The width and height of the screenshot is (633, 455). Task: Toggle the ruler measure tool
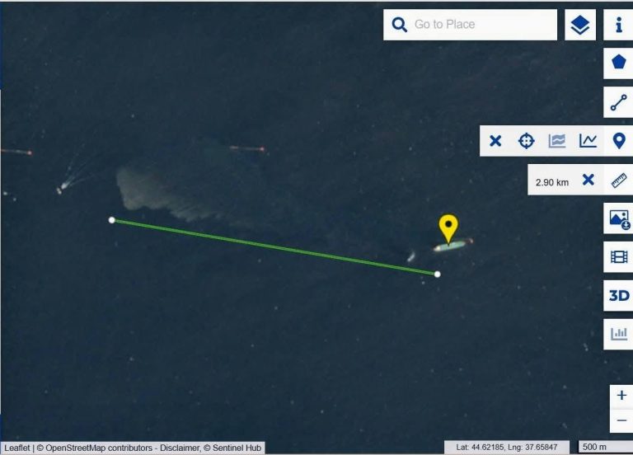click(x=619, y=180)
